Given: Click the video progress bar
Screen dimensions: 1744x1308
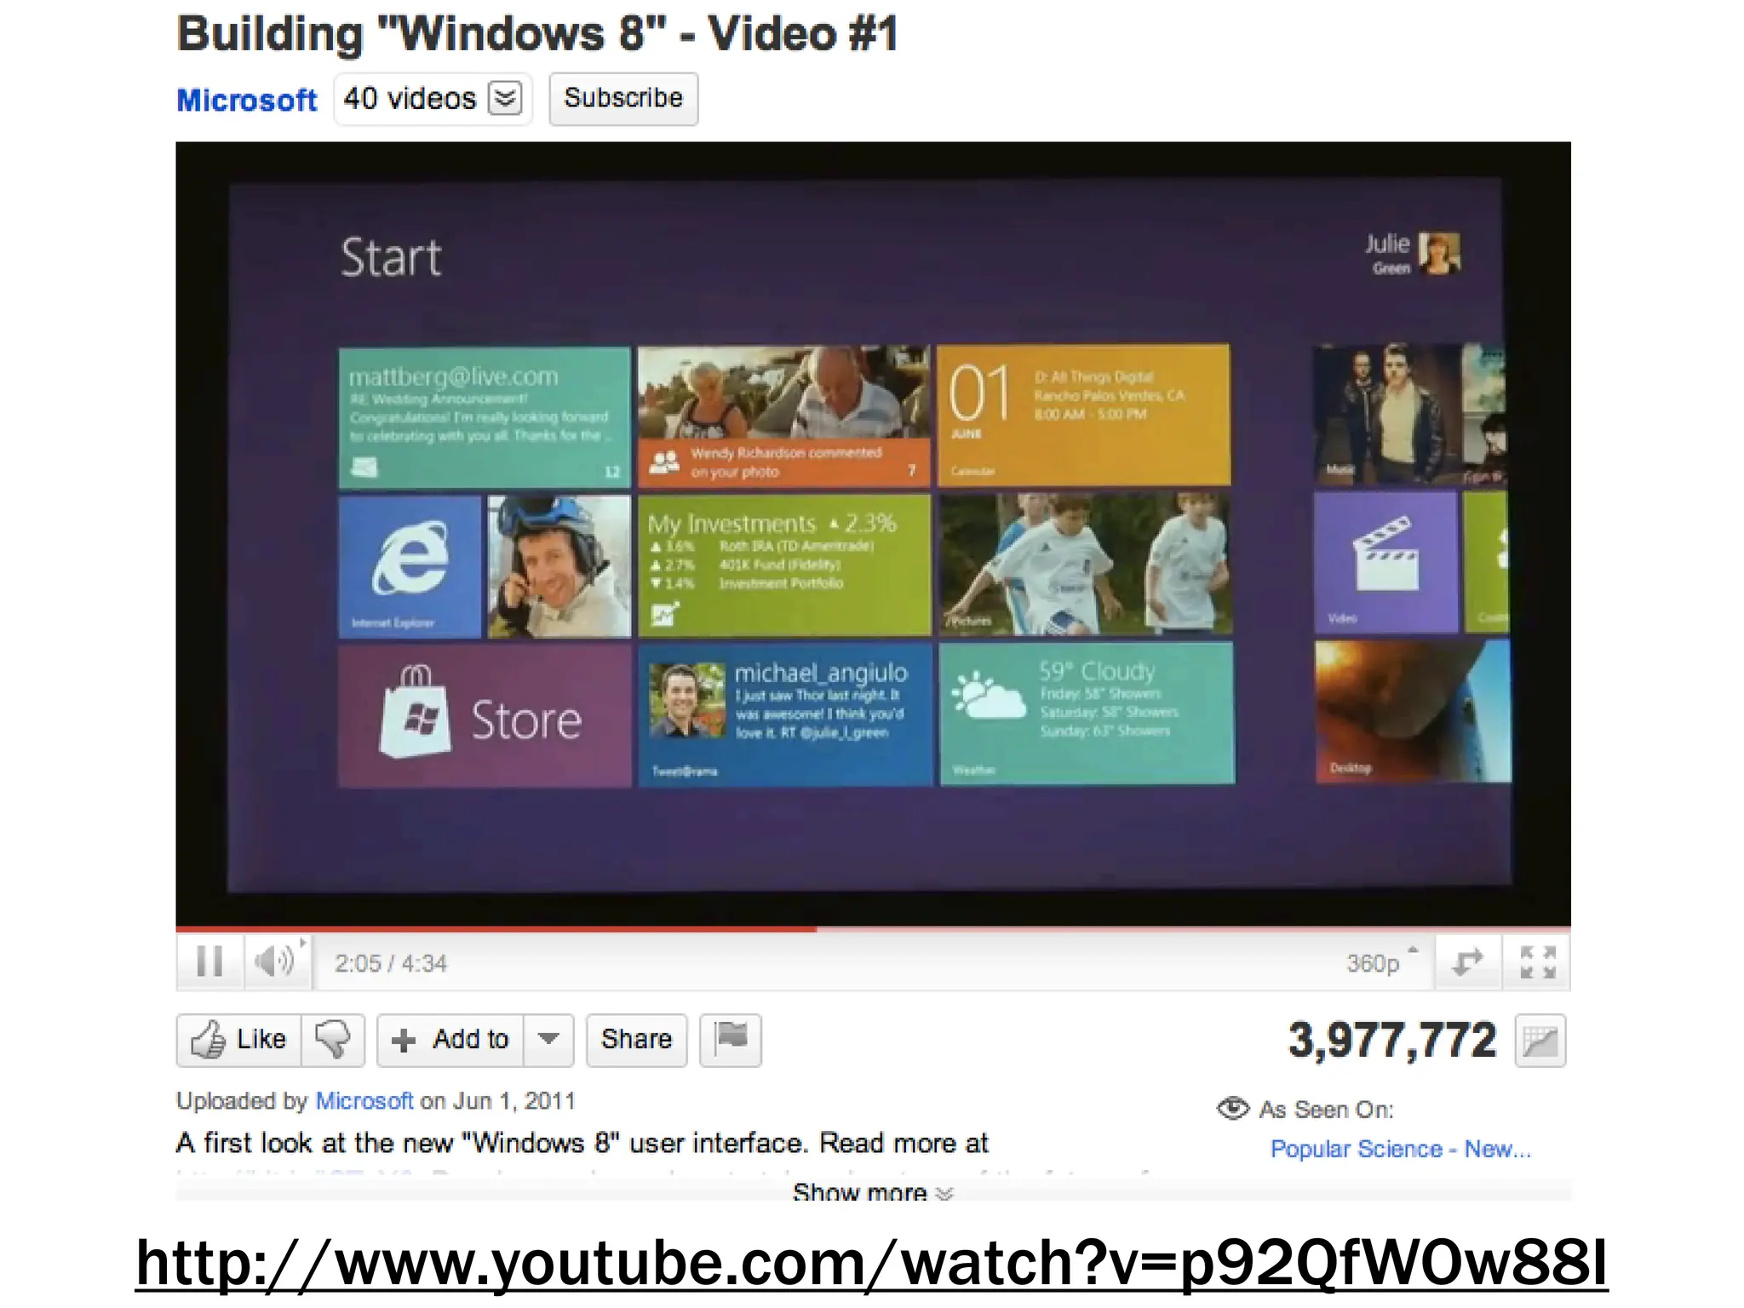Looking at the screenshot, I should tap(873, 929).
